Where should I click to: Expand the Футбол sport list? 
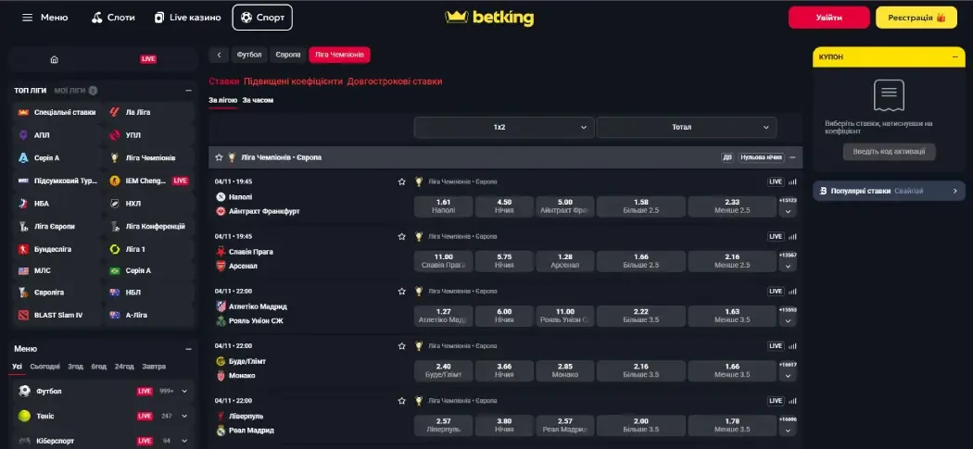pos(184,392)
